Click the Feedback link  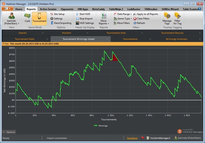[132, 138]
